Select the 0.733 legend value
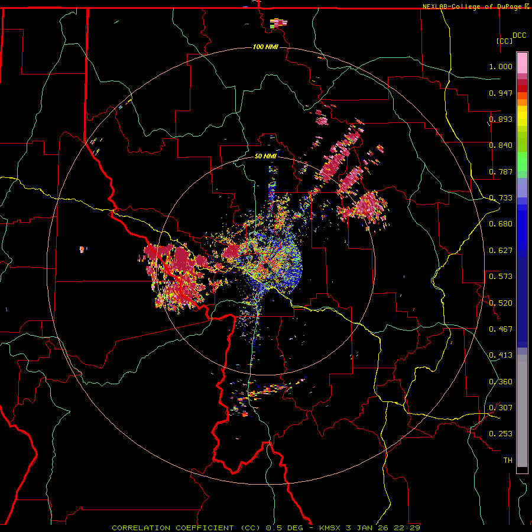The image size is (532, 532). click(x=501, y=198)
